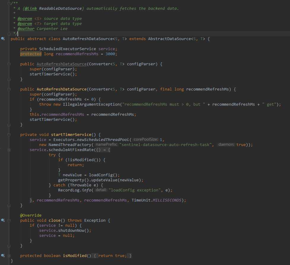Click the 'detail:' parameter hint
The height and width of the screenshot is (265, 290).
point(101,190)
